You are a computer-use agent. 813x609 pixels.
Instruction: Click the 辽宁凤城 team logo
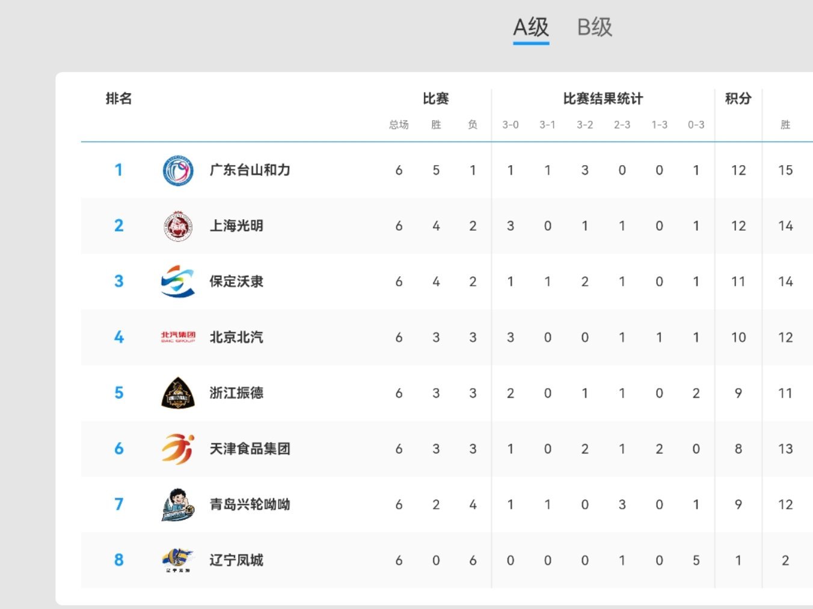click(x=178, y=560)
